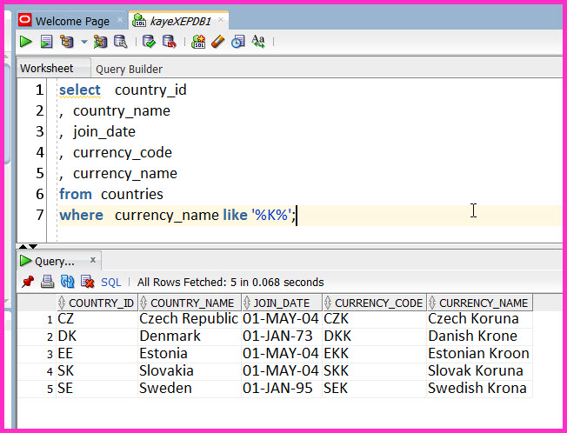Viewport: 567px width, 433px height.
Task: Select the 'Czech Koruna' cell
Action: click(x=479, y=319)
